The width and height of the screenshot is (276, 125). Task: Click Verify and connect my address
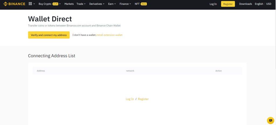[x=49, y=35]
